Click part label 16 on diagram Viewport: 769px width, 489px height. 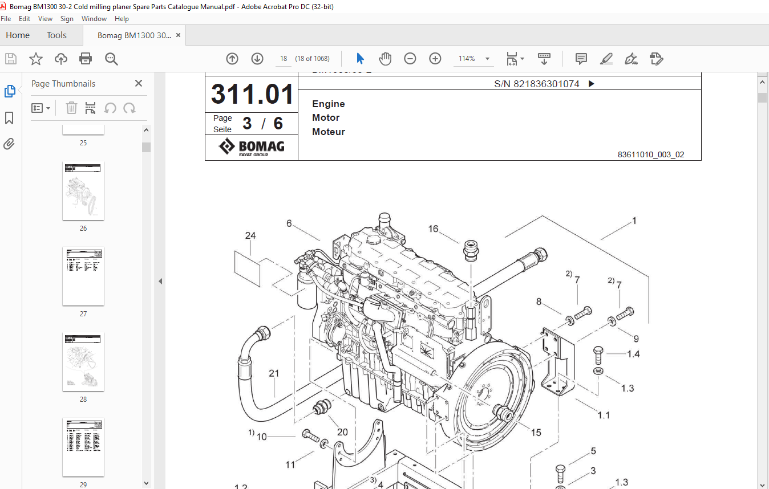[434, 229]
